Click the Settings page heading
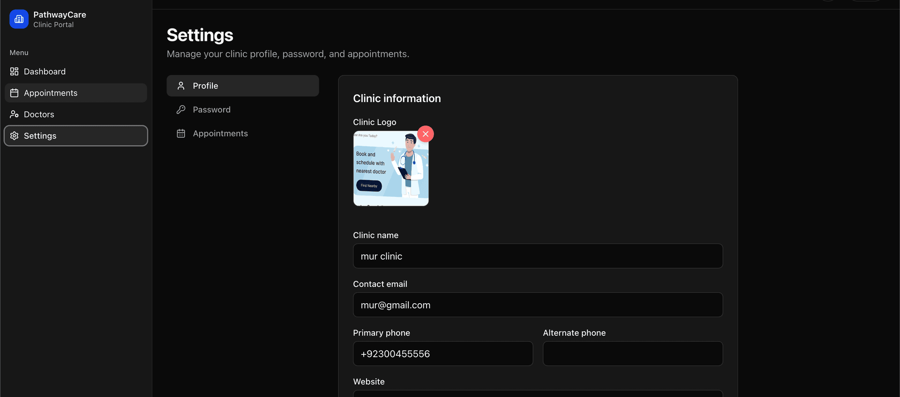The image size is (900, 397). coord(200,35)
